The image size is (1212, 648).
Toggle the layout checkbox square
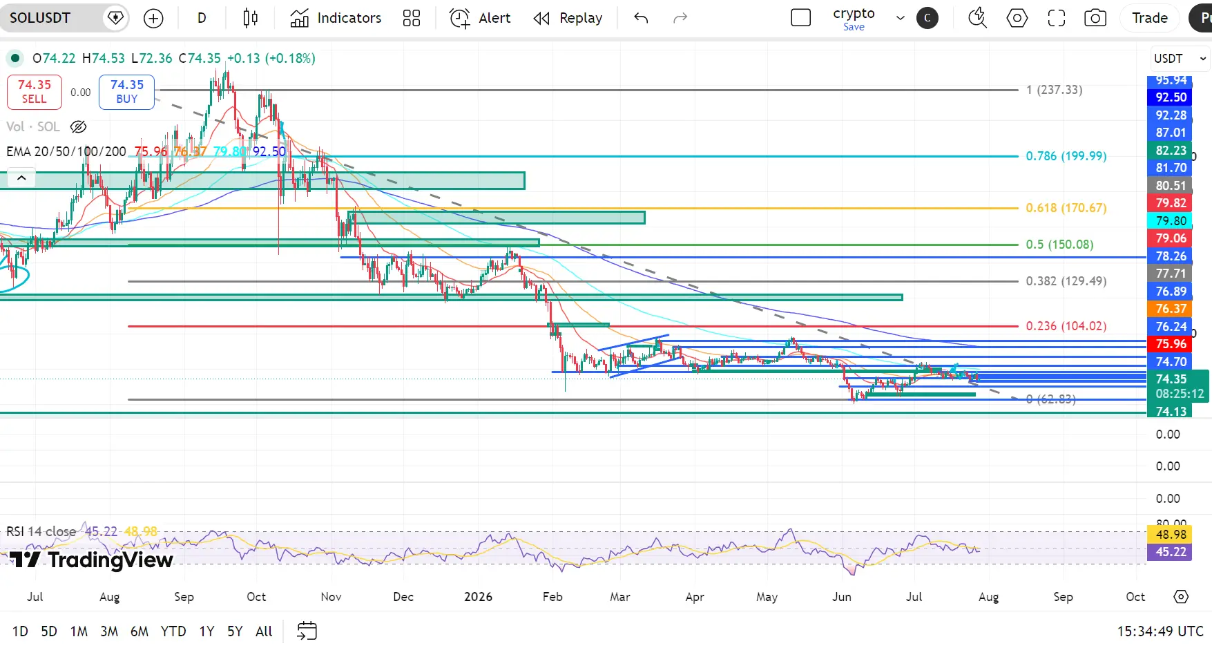coord(800,18)
